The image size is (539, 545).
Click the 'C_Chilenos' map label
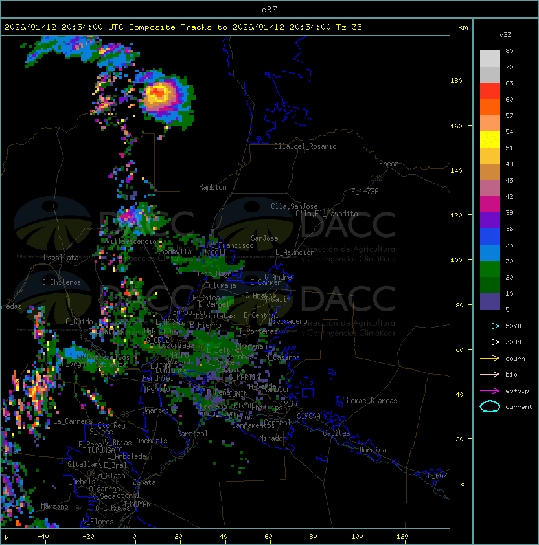62,282
